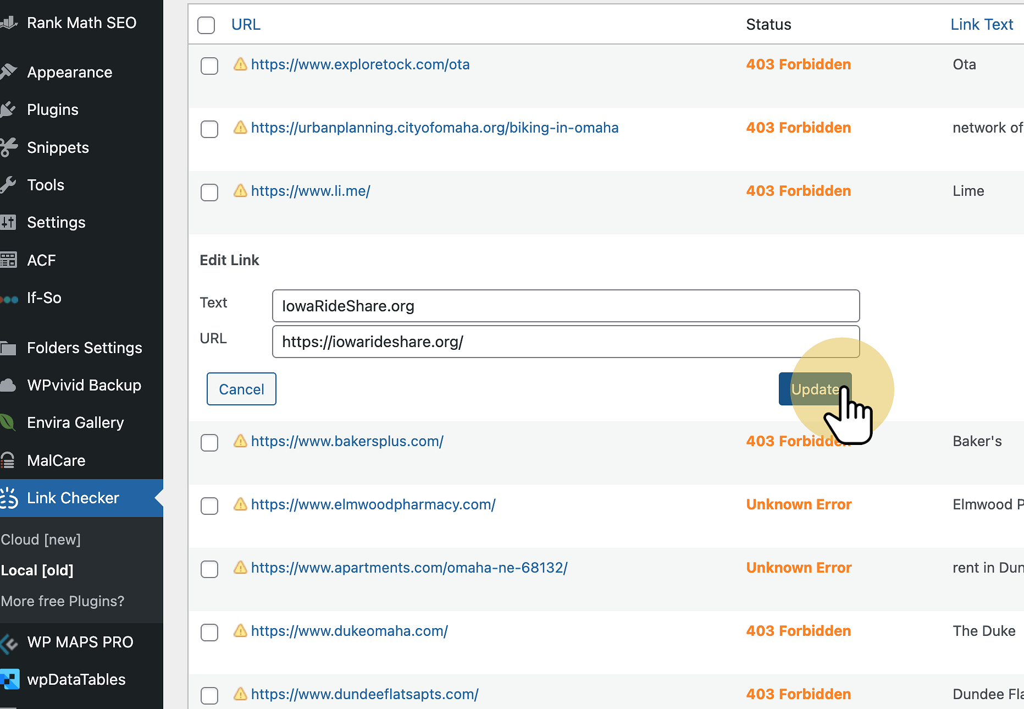Viewport: 1024px width, 709px height.
Task: Check the exploretock.com/ota row checkbox
Action: pos(209,66)
